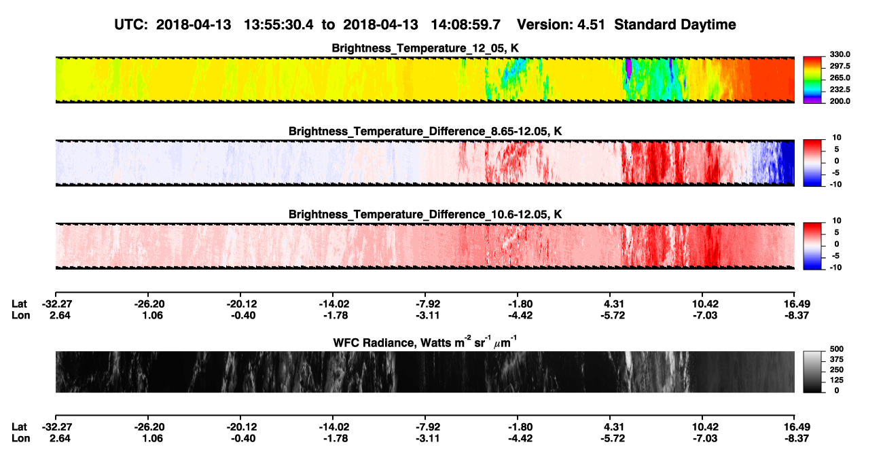Select the WFC Radiance grayscale image strip
Viewport: 883px width, 453px height.
point(425,372)
